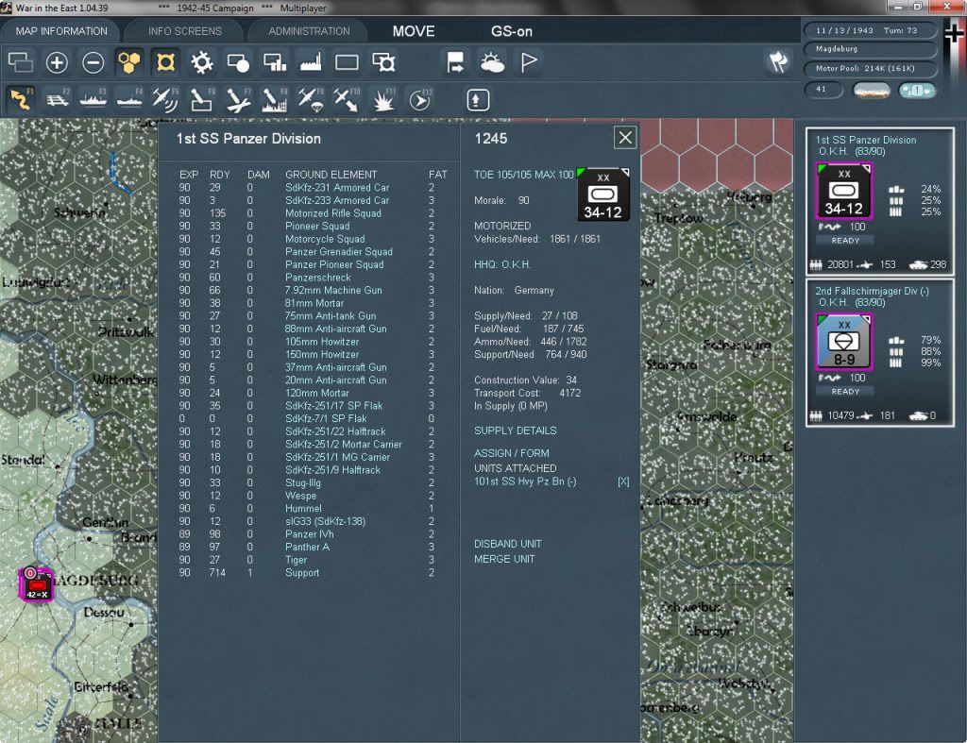Open HHQ: O.K.H. link

[x=502, y=264]
